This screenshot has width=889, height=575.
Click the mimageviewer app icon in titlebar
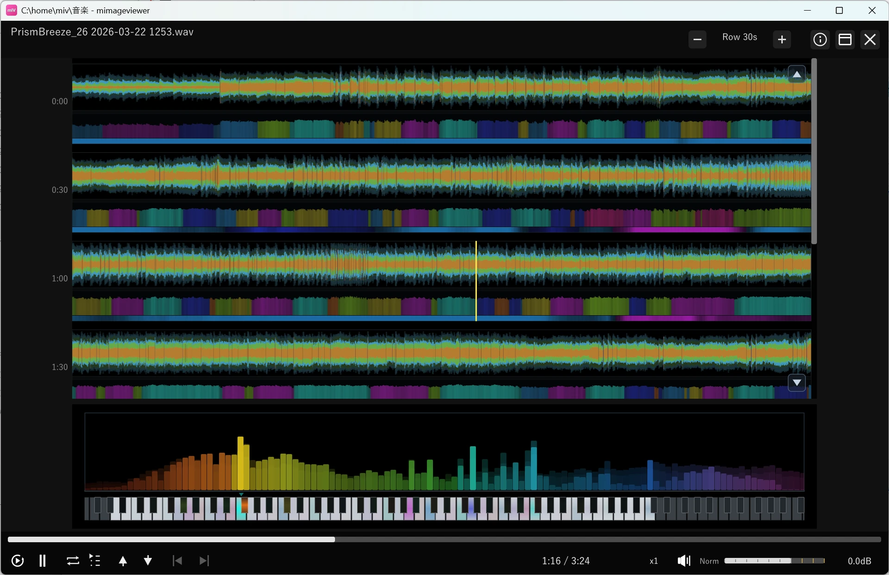point(12,10)
